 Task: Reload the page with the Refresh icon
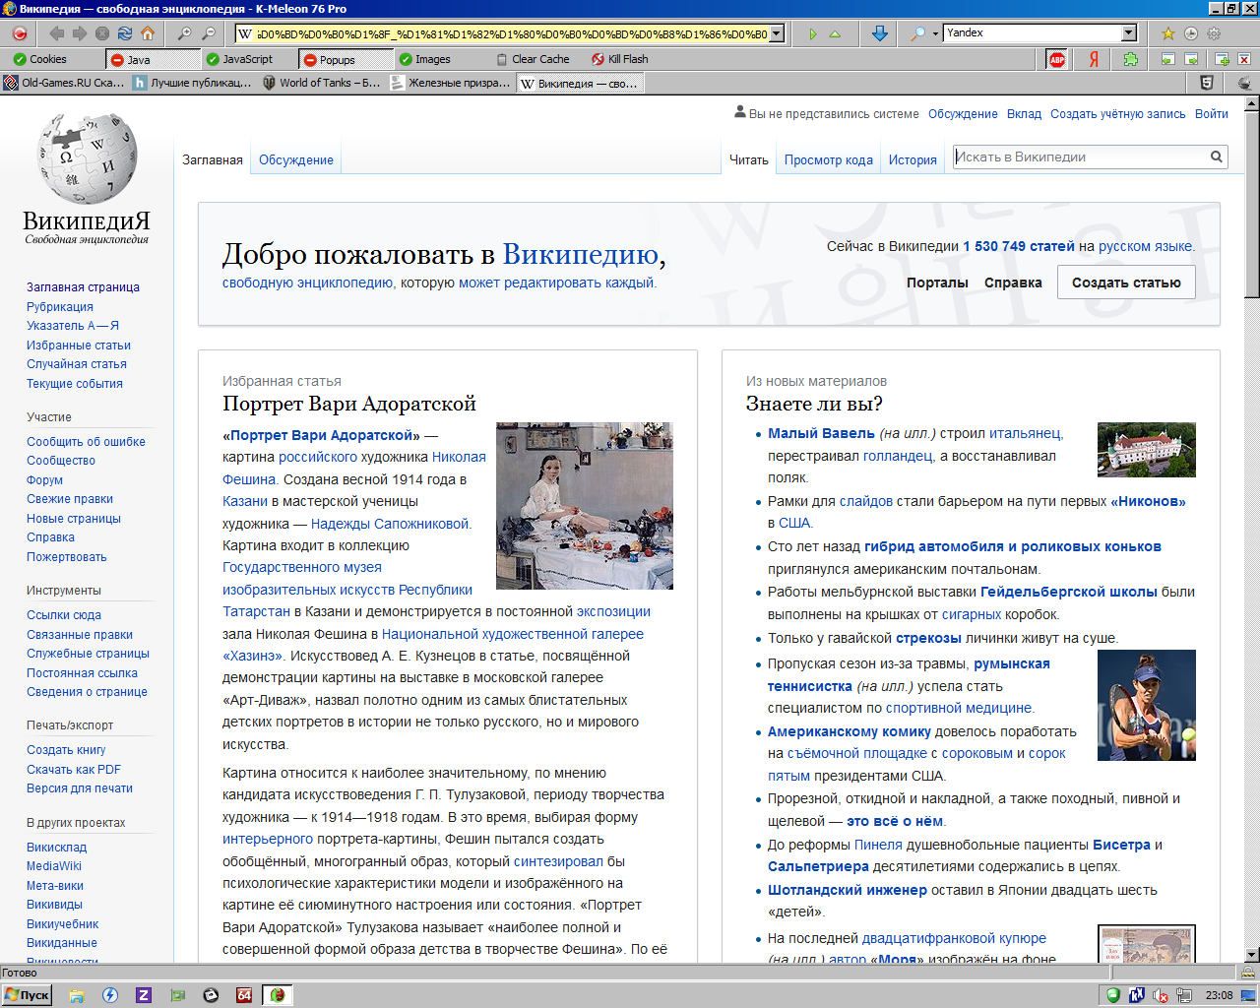[125, 33]
